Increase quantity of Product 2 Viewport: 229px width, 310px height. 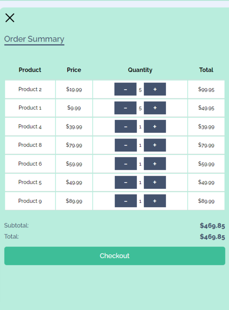tap(155, 89)
